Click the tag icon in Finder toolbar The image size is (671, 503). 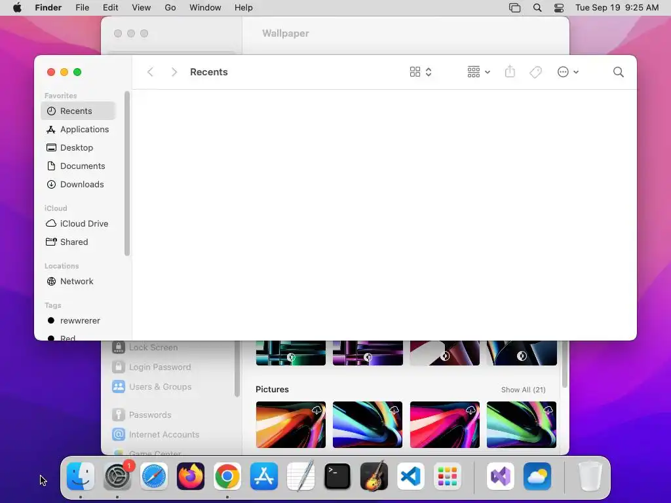535,72
